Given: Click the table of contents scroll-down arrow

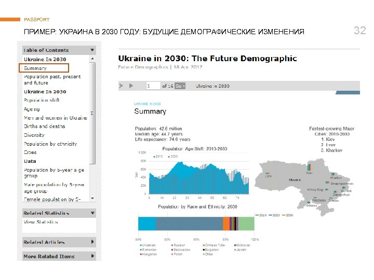Looking at the screenshot, I should [x=92, y=198].
